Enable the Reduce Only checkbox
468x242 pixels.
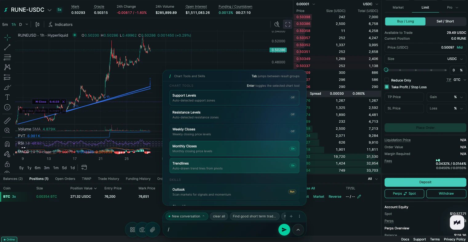pyautogui.click(x=387, y=80)
